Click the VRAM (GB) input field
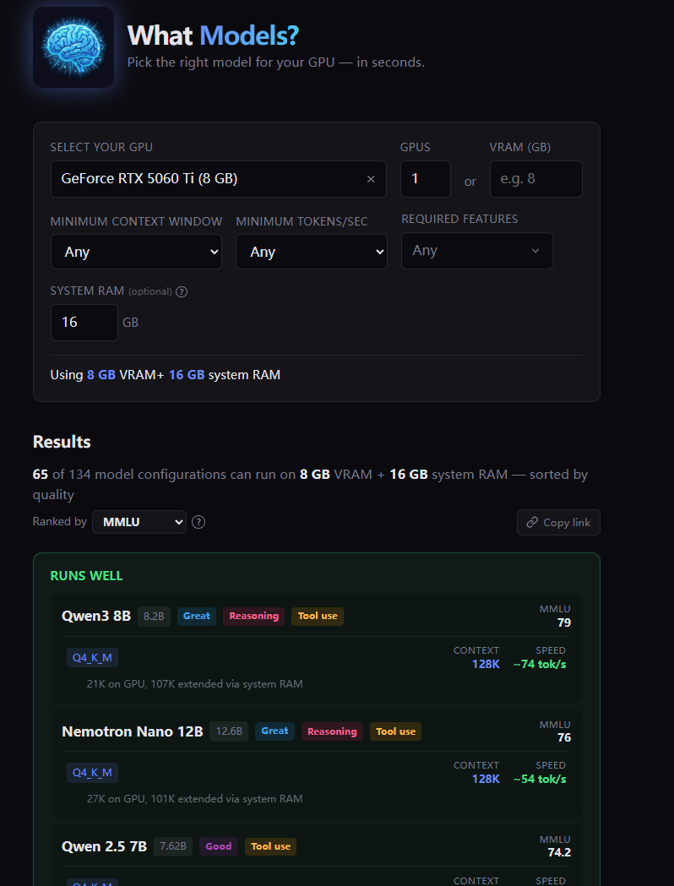674x886 pixels. coord(535,179)
